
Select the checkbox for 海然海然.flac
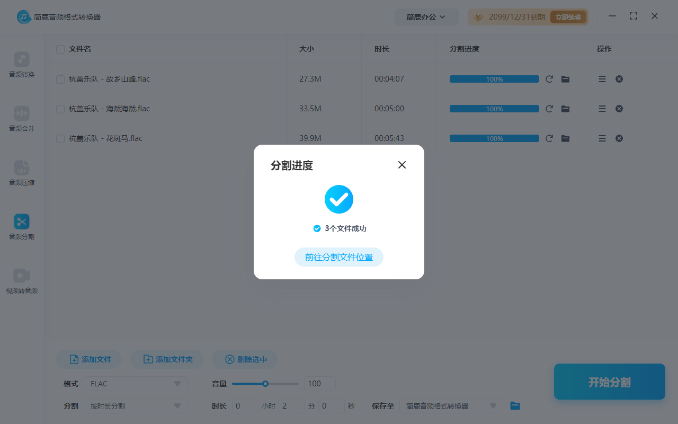coord(60,108)
